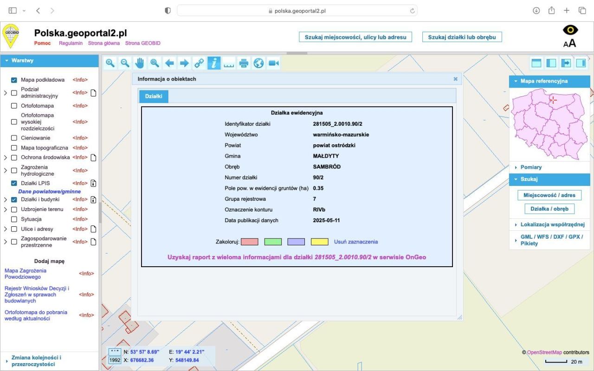Click Usuń zaznaczenia link
Viewport: 594px width, 371px height.
pyautogui.click(x=356, y=242)
